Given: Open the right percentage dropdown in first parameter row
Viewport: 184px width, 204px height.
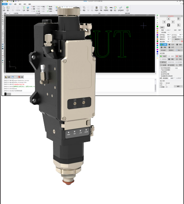Looking at the screenshot, I should (180, 35).
